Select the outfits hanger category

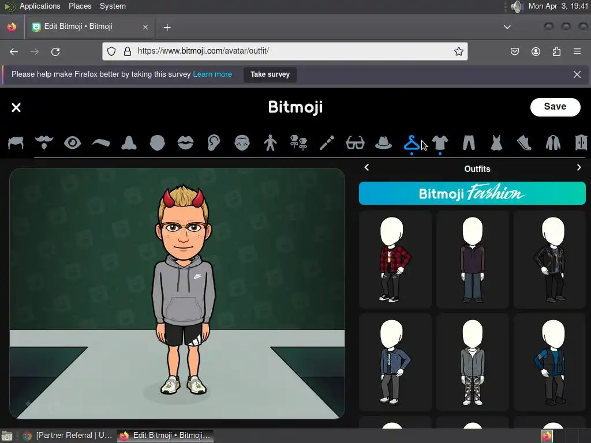click(x=412, y=143)
